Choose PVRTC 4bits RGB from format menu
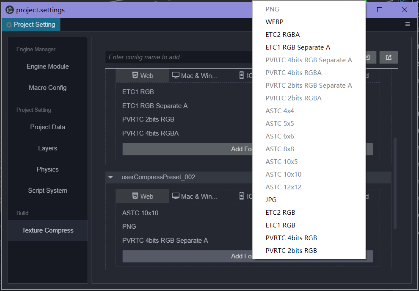The width and height of the screenshot is (419, 291). click(309, 238)
